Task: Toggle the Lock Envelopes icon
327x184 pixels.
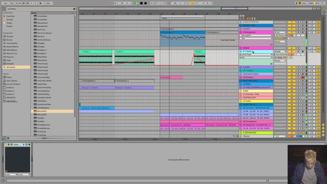Action: [x=253, y=18]
